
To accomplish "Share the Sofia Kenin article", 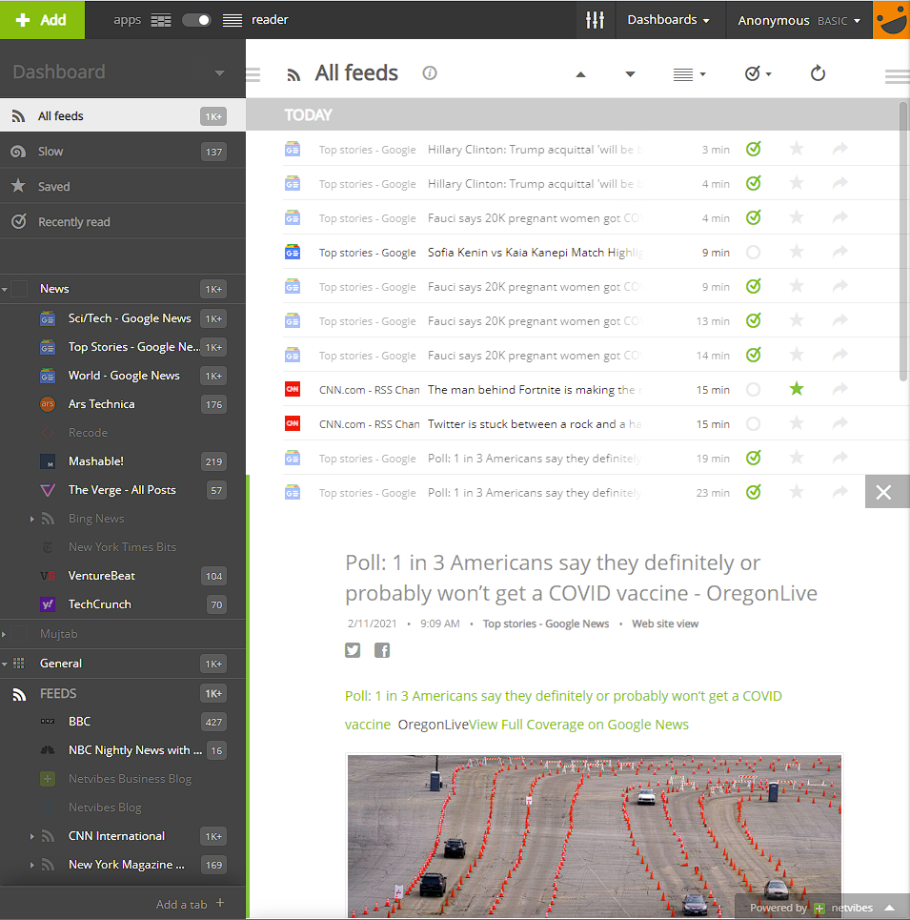I will tap(840, 252).
